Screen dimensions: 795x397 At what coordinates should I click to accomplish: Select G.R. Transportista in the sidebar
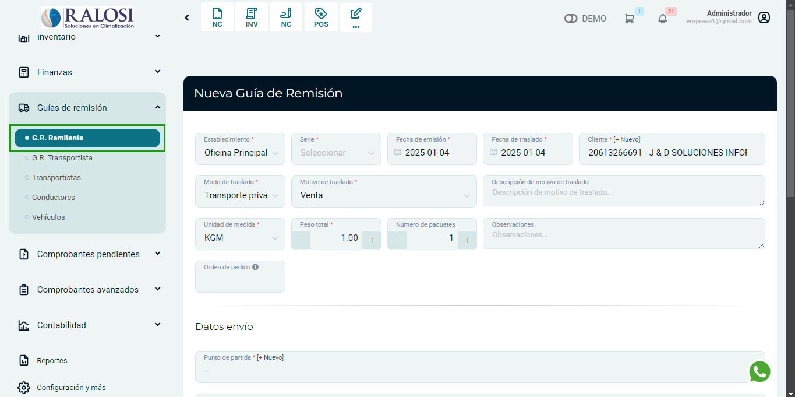(62, 158)
